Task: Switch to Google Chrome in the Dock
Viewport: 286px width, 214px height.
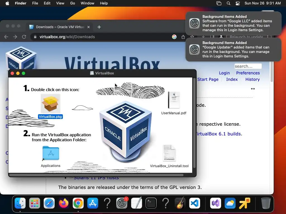Action: [78, 203]
